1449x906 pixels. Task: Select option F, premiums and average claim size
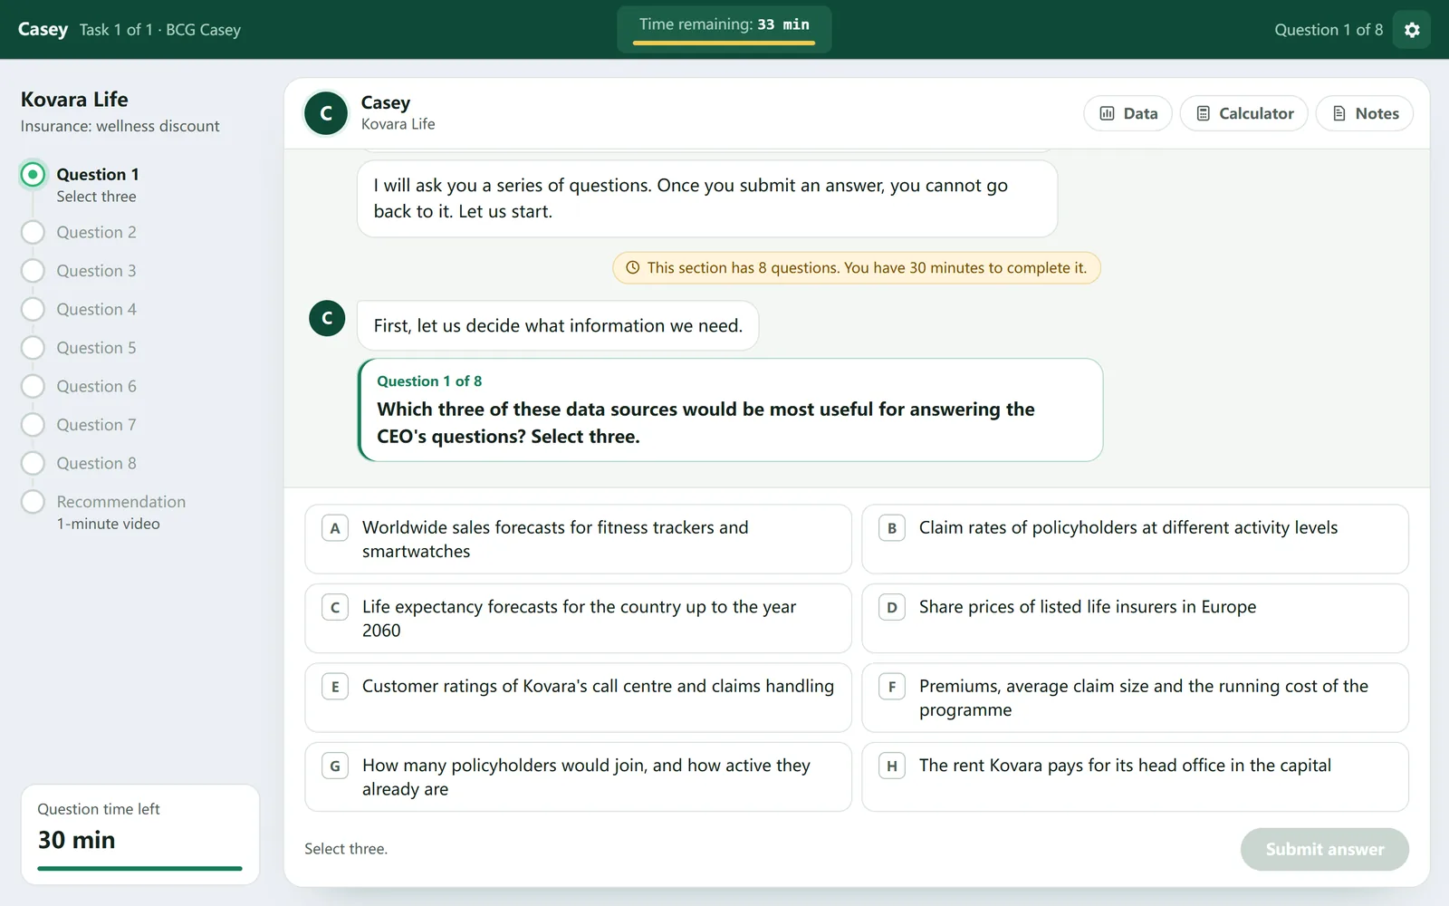click(x=1135, y=698)
